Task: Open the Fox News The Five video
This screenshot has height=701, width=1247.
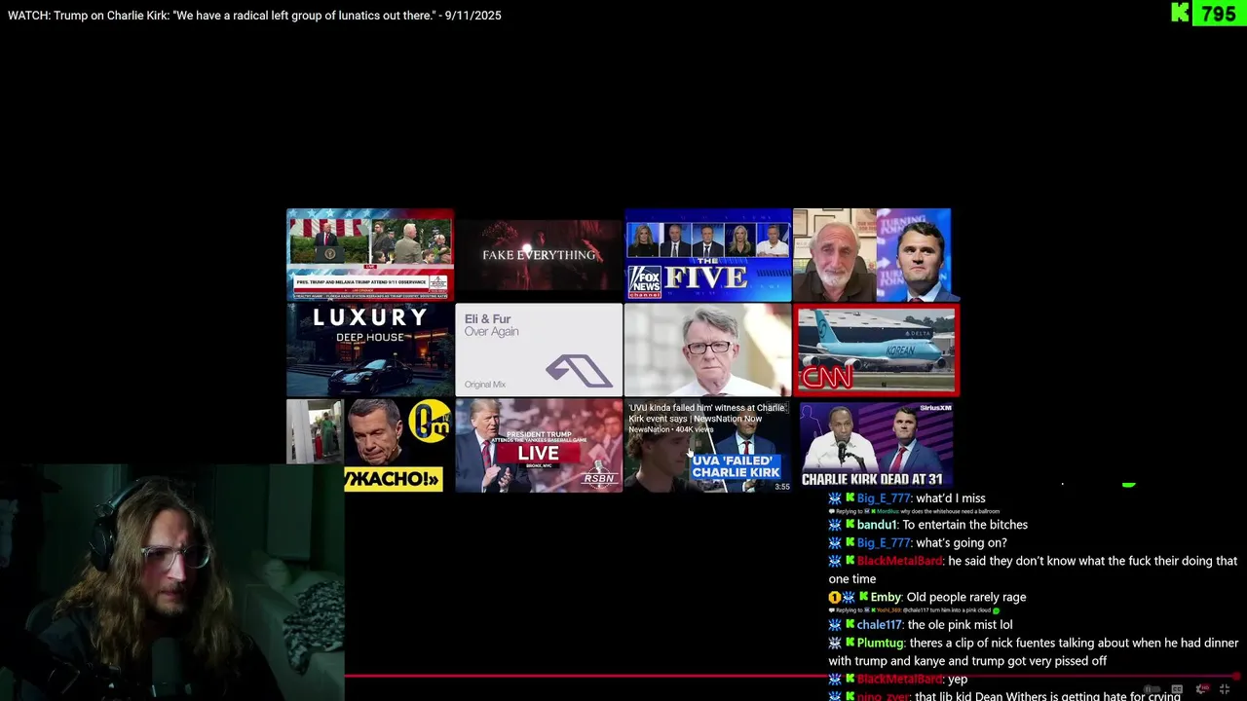Action: (707, 254)
